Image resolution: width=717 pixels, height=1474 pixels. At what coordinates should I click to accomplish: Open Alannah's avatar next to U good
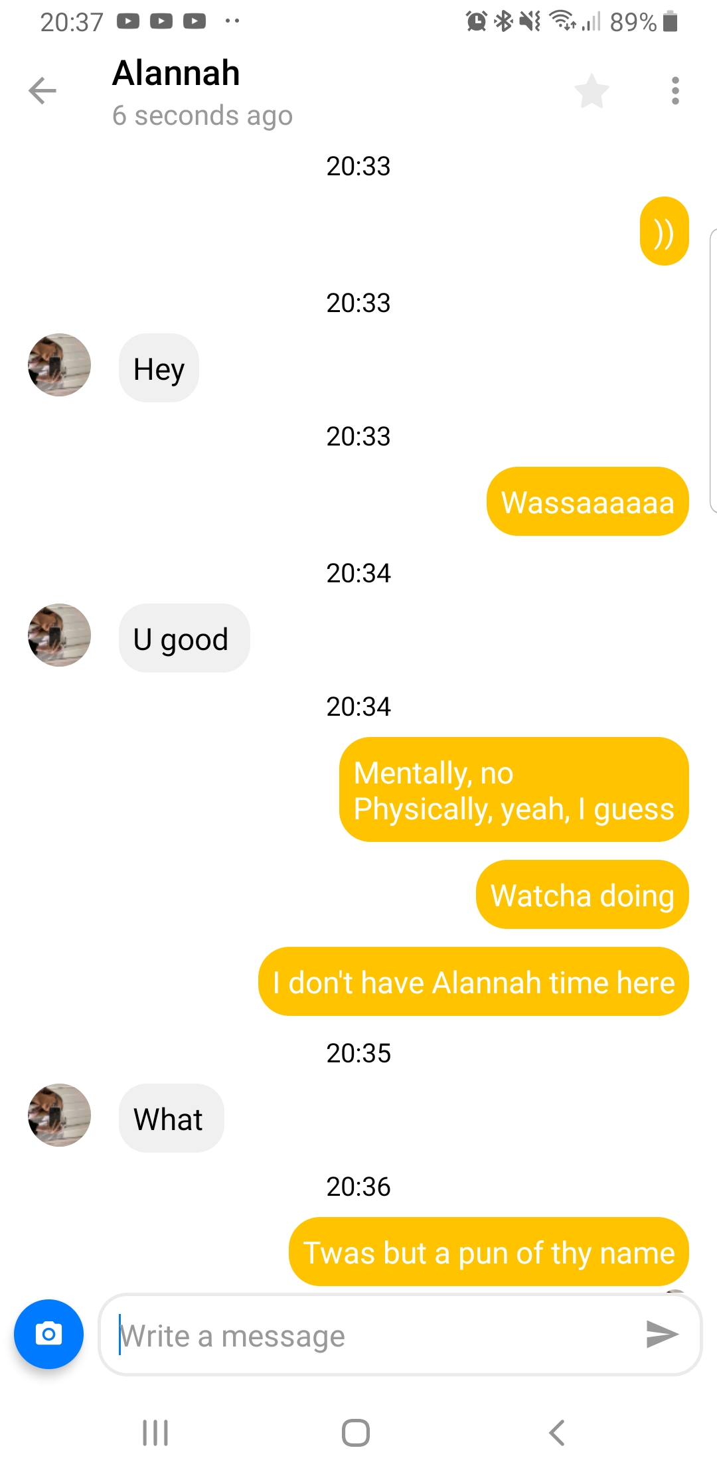59,635
